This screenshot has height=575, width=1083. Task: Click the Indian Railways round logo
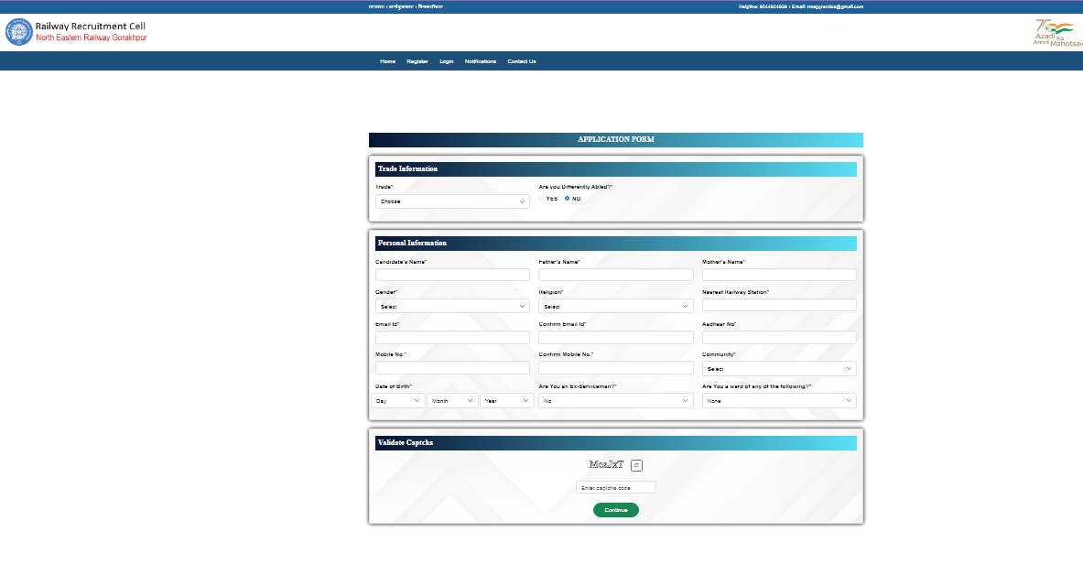pyautogui.click(x=18, y=32)
